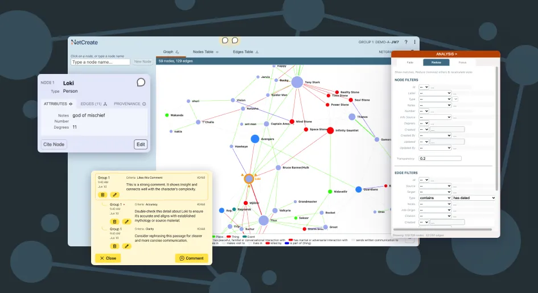Image resolution: width=538 pixels, height=293 pixels.
Task: Click the 'god of mischief' notes value
Action: point(89,115)
